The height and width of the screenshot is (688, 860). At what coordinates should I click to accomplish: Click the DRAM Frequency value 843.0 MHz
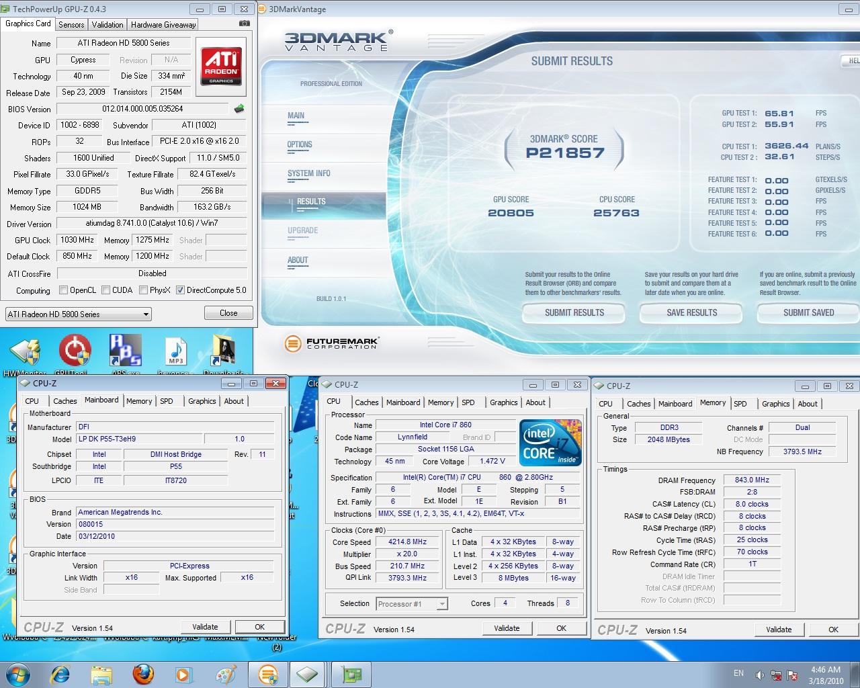(752, 480)
